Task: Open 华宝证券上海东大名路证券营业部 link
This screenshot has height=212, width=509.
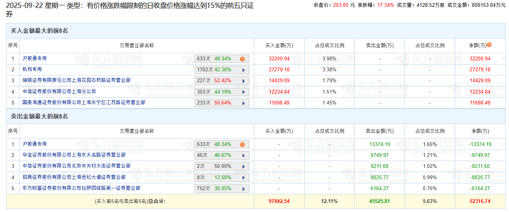Action: pyautogui.click(x=74, y=155)
